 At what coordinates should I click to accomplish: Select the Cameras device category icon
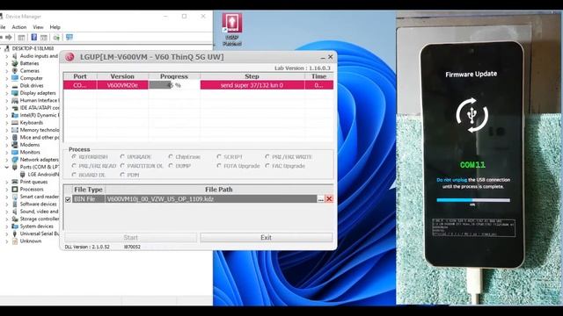pos(15,71)
